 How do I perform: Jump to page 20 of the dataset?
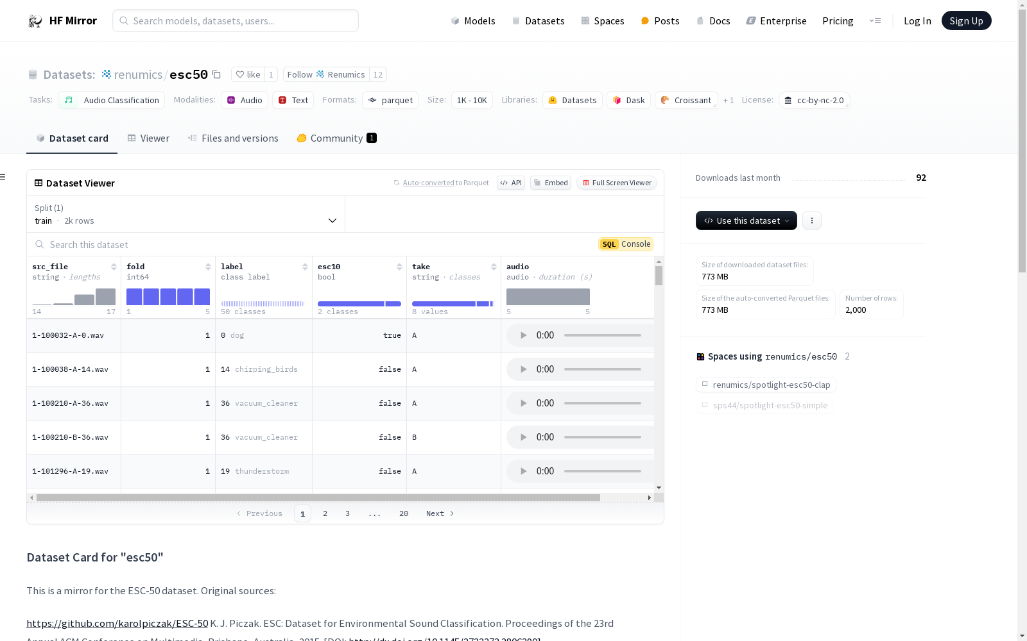(x=404, y=513)
